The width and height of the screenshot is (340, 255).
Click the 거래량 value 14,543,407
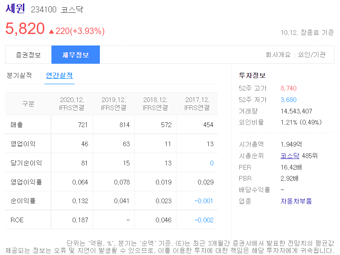(296, 111)
